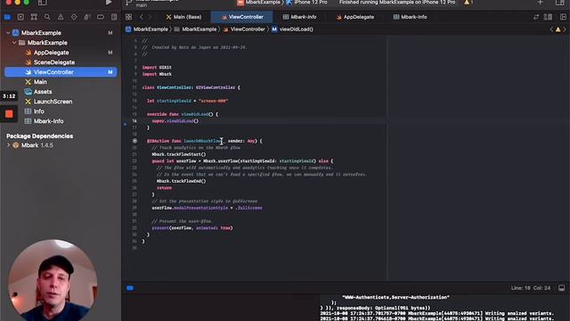This screenshot has width=570, height=321.
Task: Open MbarkExample folder breadcrumb in jump bar
Action: [195, 29]
